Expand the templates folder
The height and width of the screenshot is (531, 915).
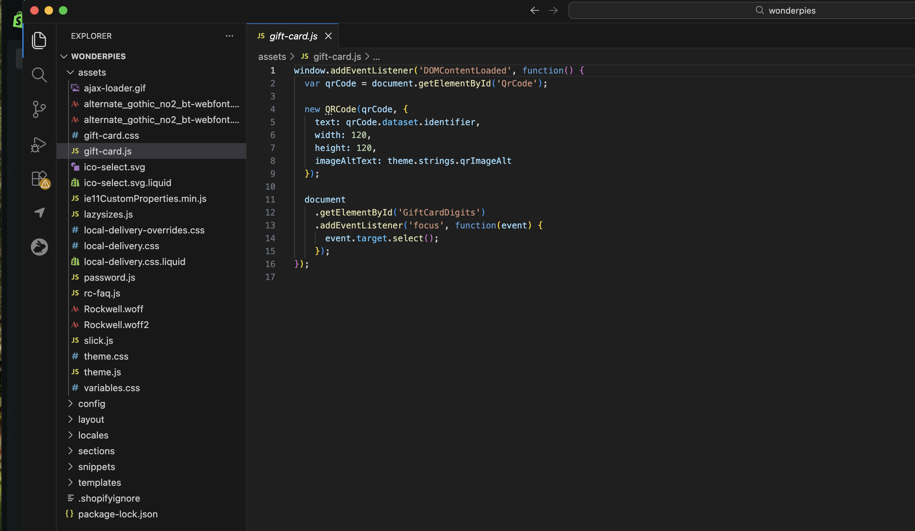99,482
